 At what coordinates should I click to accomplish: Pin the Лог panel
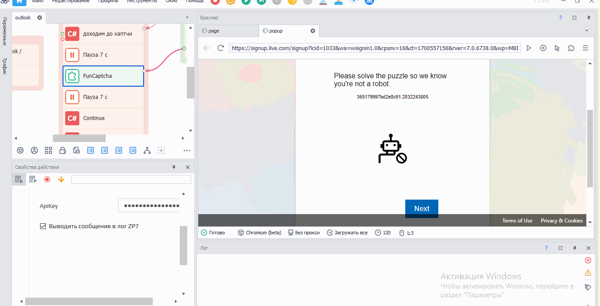pyautogui.click(x=574, y=248)
